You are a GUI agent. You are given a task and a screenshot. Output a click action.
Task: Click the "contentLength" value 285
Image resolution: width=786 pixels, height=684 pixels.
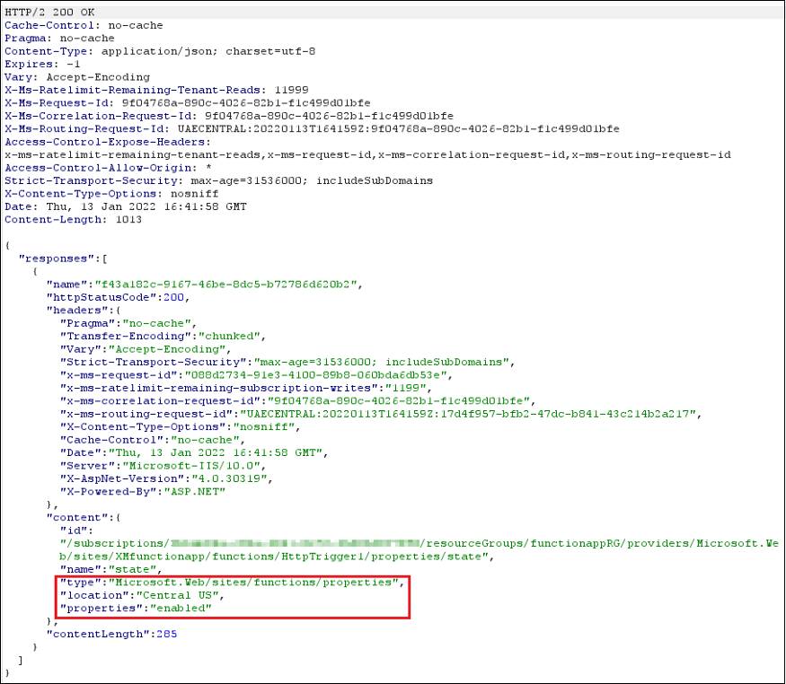pyautogui.click(x=164, y=634)
